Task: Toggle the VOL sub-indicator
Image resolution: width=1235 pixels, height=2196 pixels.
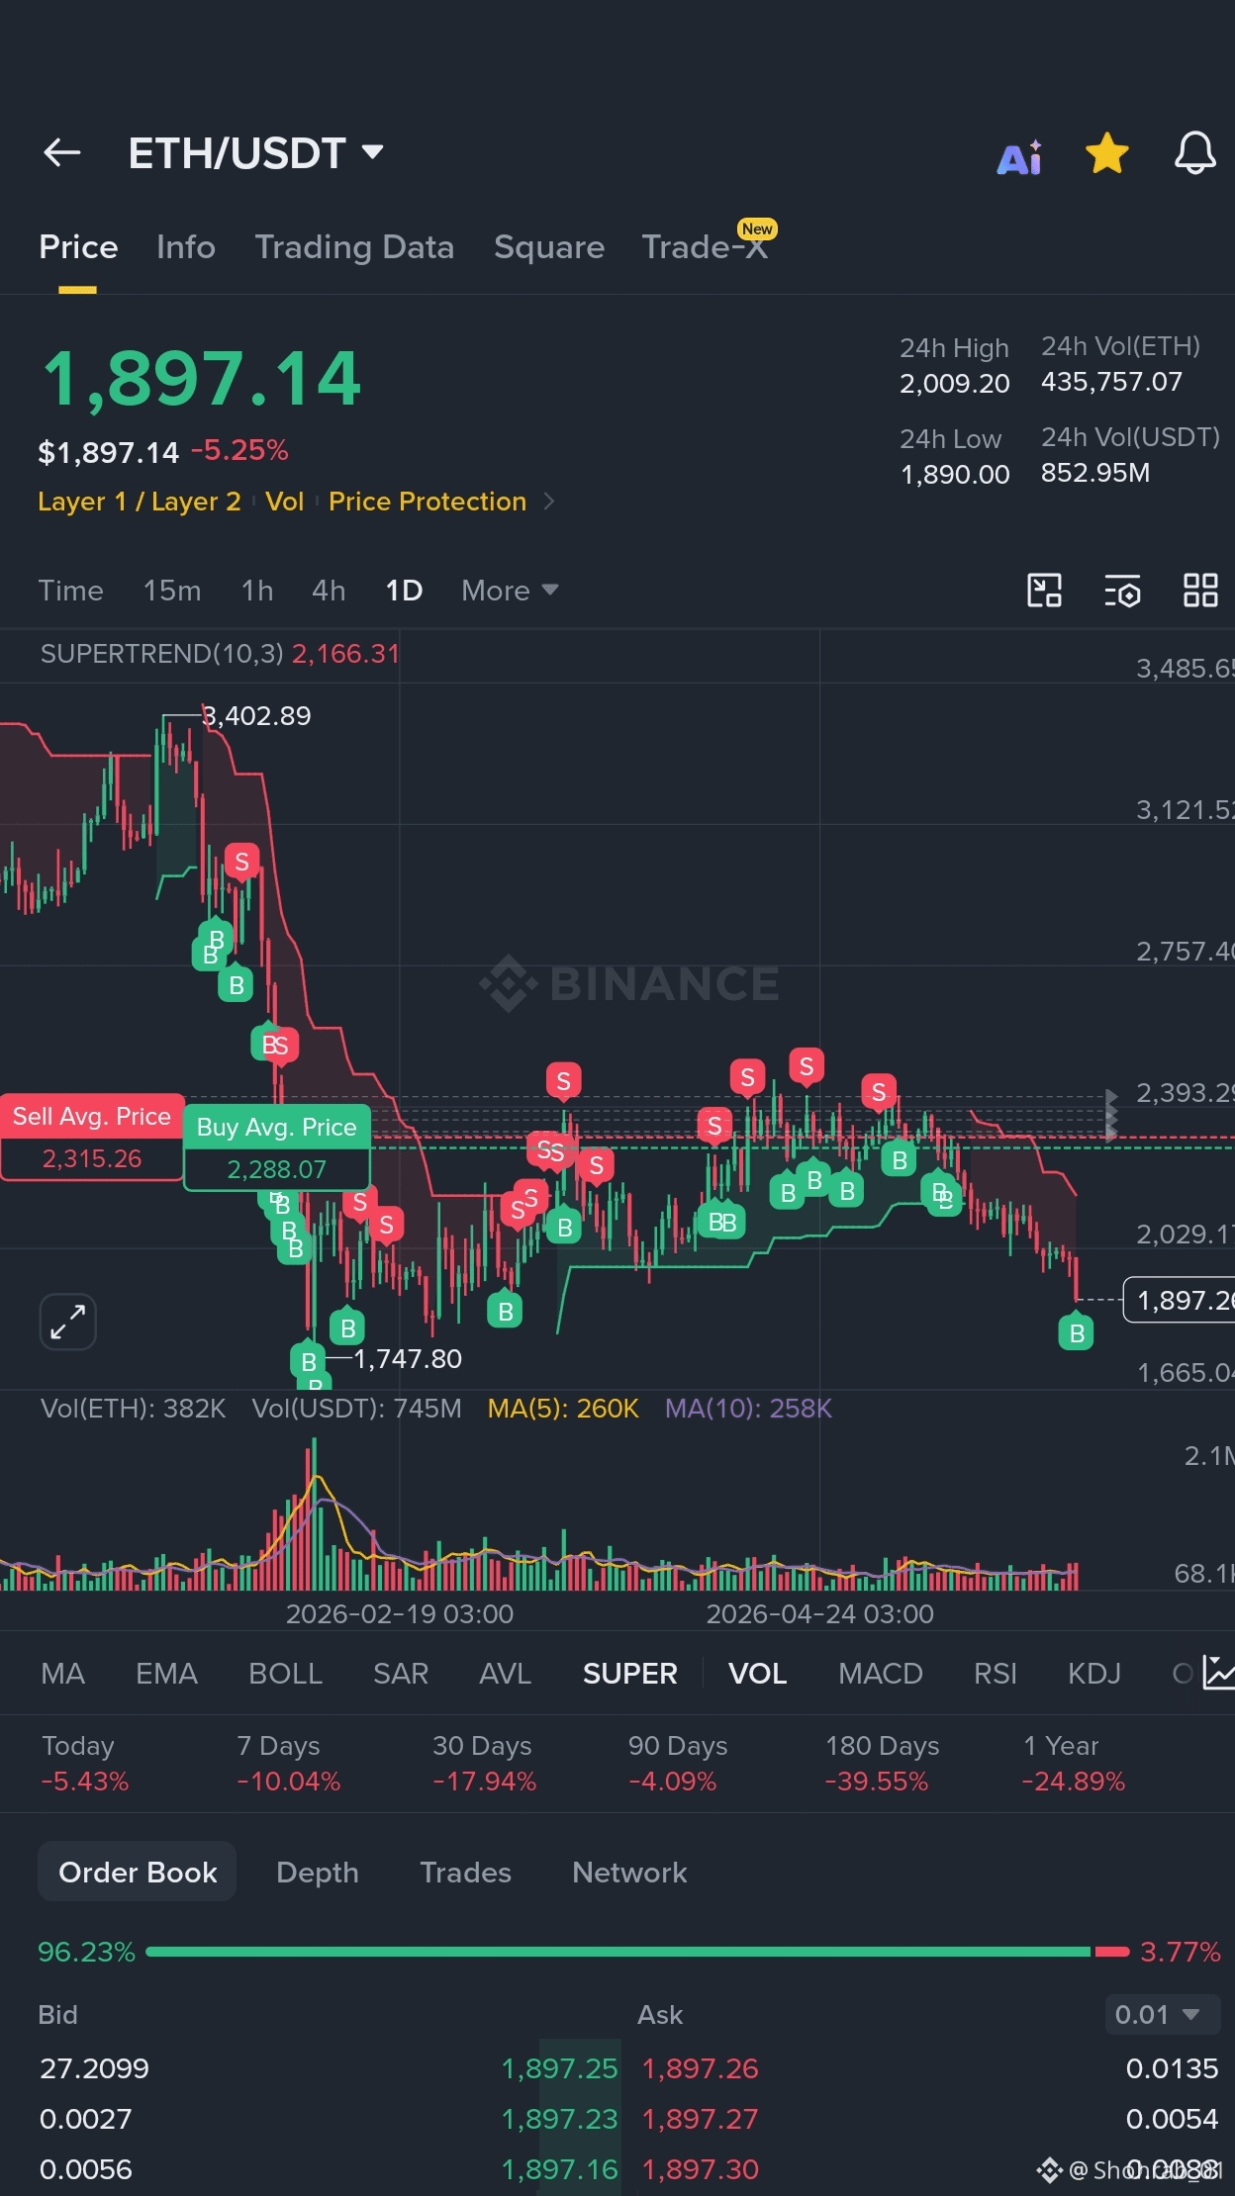Action: pos(758,1674)
